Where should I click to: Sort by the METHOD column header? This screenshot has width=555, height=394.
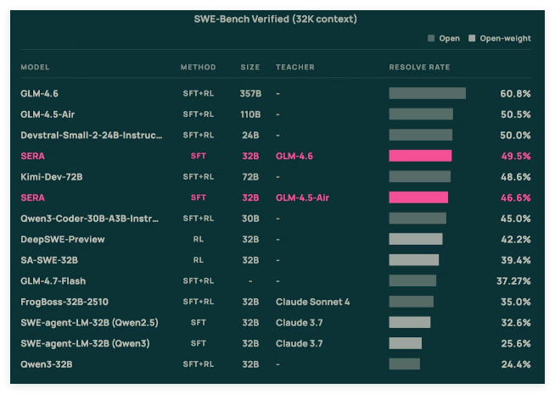coord(198,67)
